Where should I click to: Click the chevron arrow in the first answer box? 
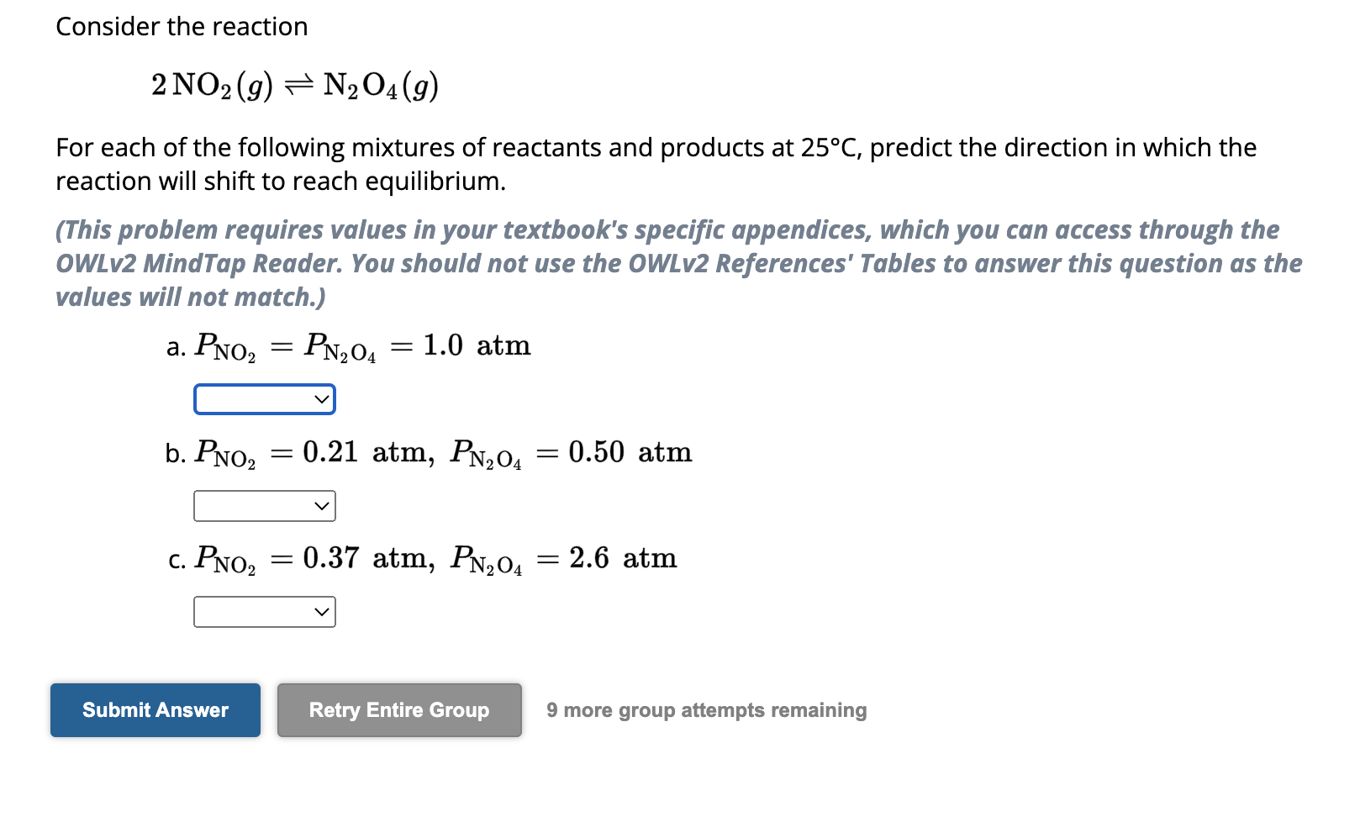click(322, 400)
